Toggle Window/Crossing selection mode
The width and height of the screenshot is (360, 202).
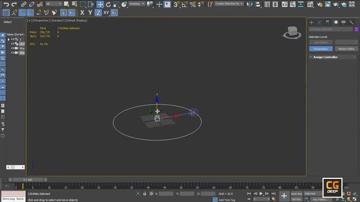pyautogui.click(x=91, y=4)
